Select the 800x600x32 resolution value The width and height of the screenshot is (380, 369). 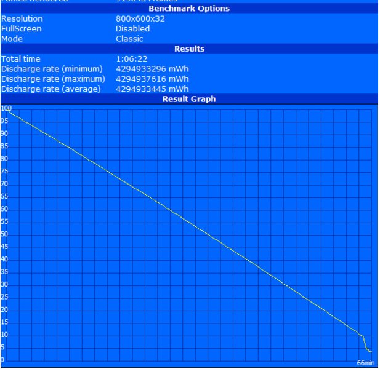coord(140,18)
